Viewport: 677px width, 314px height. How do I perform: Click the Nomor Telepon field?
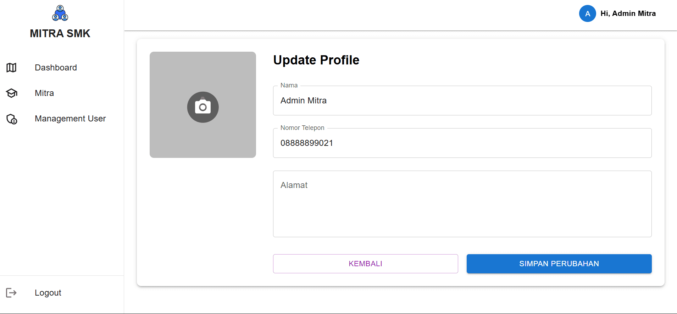[462, 143]
